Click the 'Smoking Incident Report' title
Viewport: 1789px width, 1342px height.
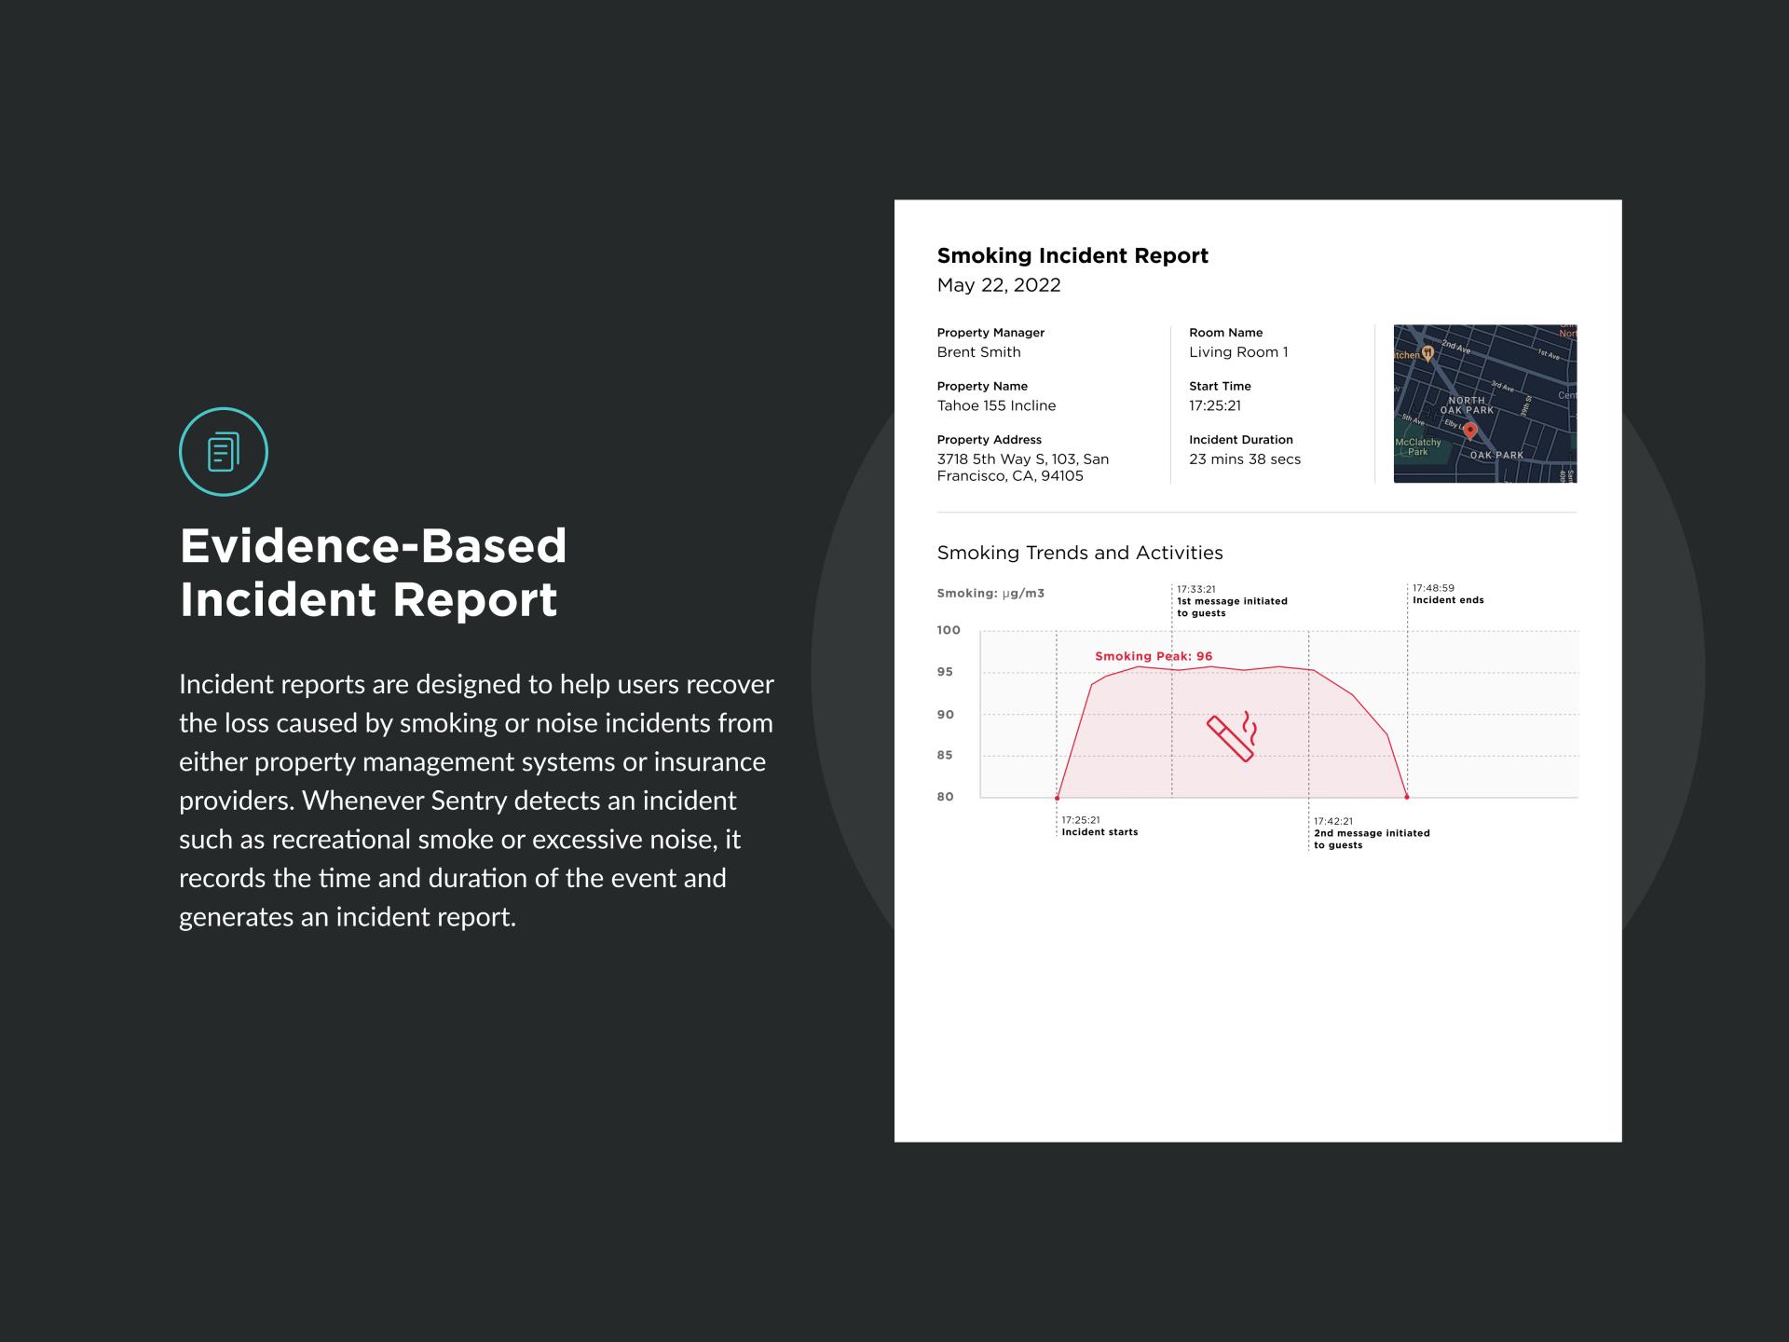[x=1072, y=255]
